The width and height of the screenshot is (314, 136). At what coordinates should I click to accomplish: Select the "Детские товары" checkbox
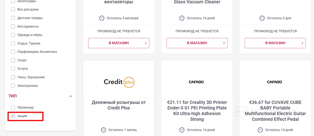(x=13, y=18)
